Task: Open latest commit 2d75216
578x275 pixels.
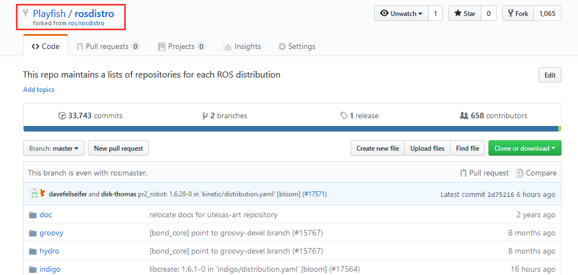Action: [x=501, y=194]
